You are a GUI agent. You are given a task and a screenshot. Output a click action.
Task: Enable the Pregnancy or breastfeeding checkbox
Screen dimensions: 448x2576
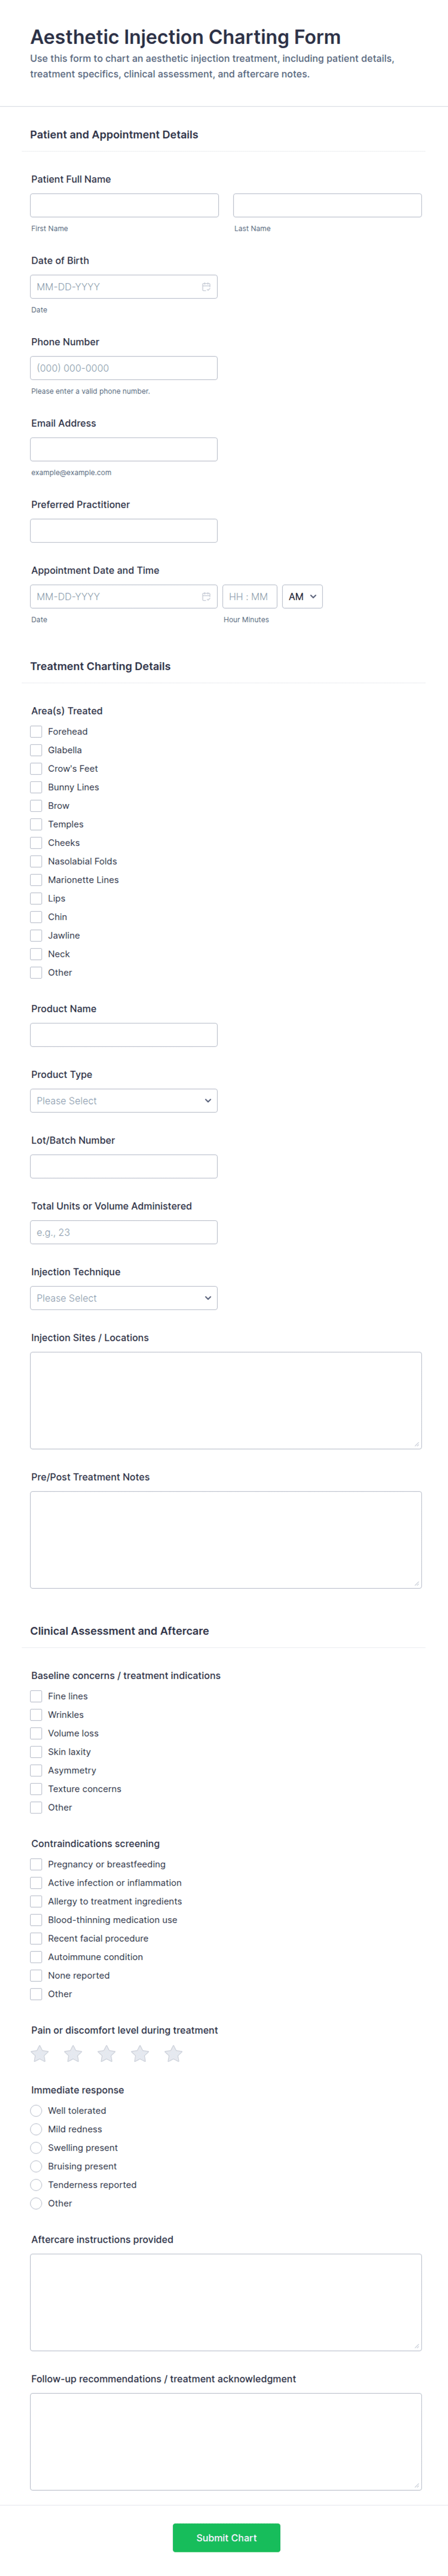click(36, 1864)
